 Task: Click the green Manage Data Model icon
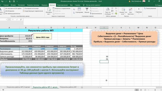tap(116, 13)
